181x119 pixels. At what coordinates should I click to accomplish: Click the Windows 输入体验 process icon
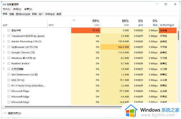9,58
